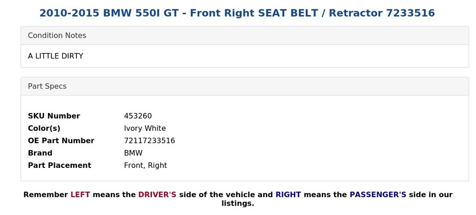
Task: Click the 'A LITTLE DIRTY' condition text
Action: click(56, 56)
